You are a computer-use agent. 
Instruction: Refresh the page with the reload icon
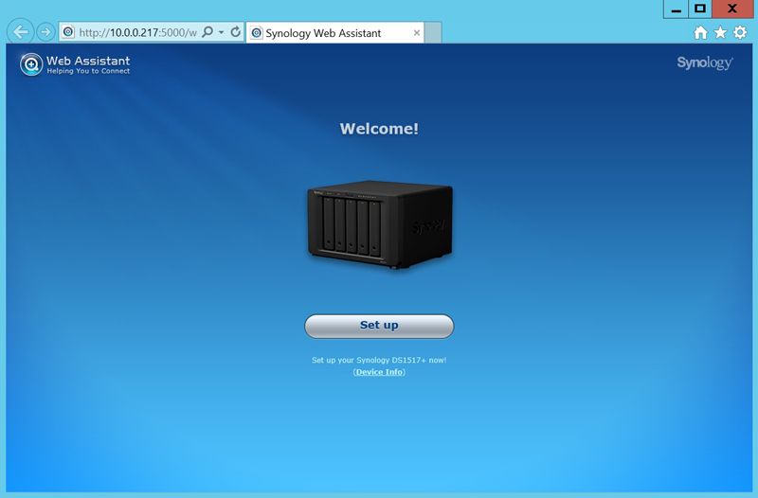click(235, 32)
